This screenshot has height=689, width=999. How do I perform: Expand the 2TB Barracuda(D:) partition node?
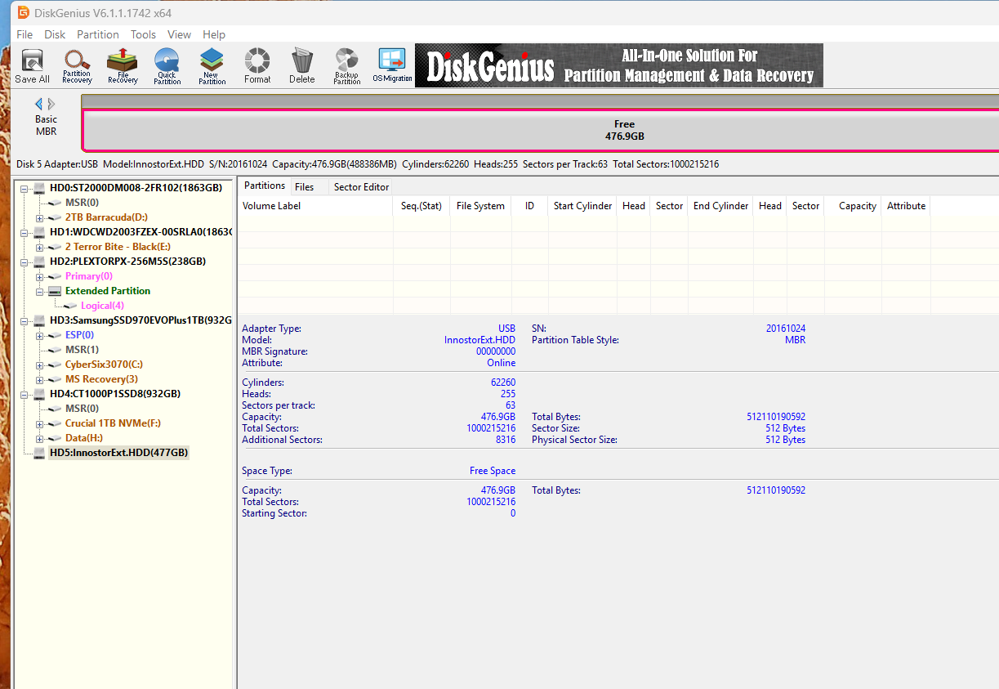[40, 217]
